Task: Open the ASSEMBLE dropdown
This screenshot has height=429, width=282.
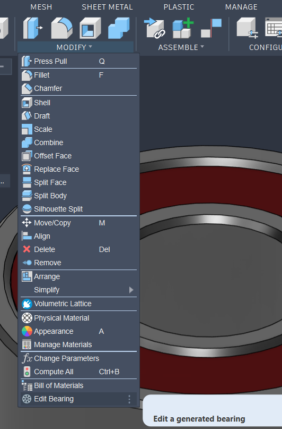Action: [181, 47]
